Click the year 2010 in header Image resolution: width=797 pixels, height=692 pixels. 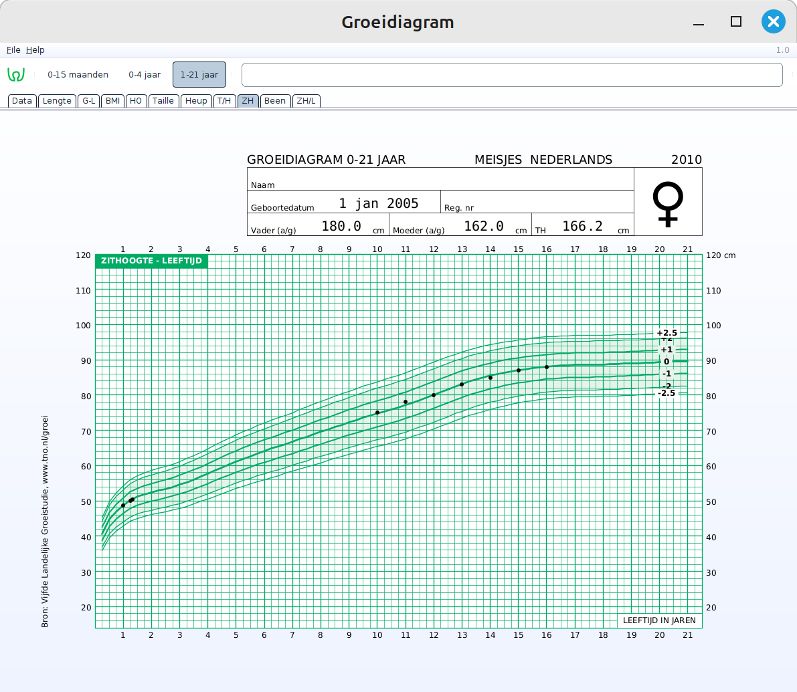tap(686, 159)
